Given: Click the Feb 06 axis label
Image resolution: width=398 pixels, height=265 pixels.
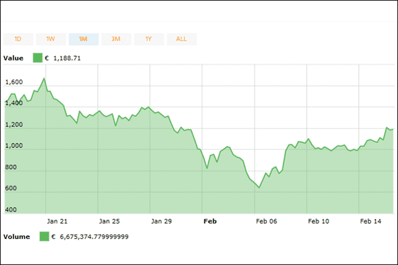Looking at the screenshot, I should point(266,221).
